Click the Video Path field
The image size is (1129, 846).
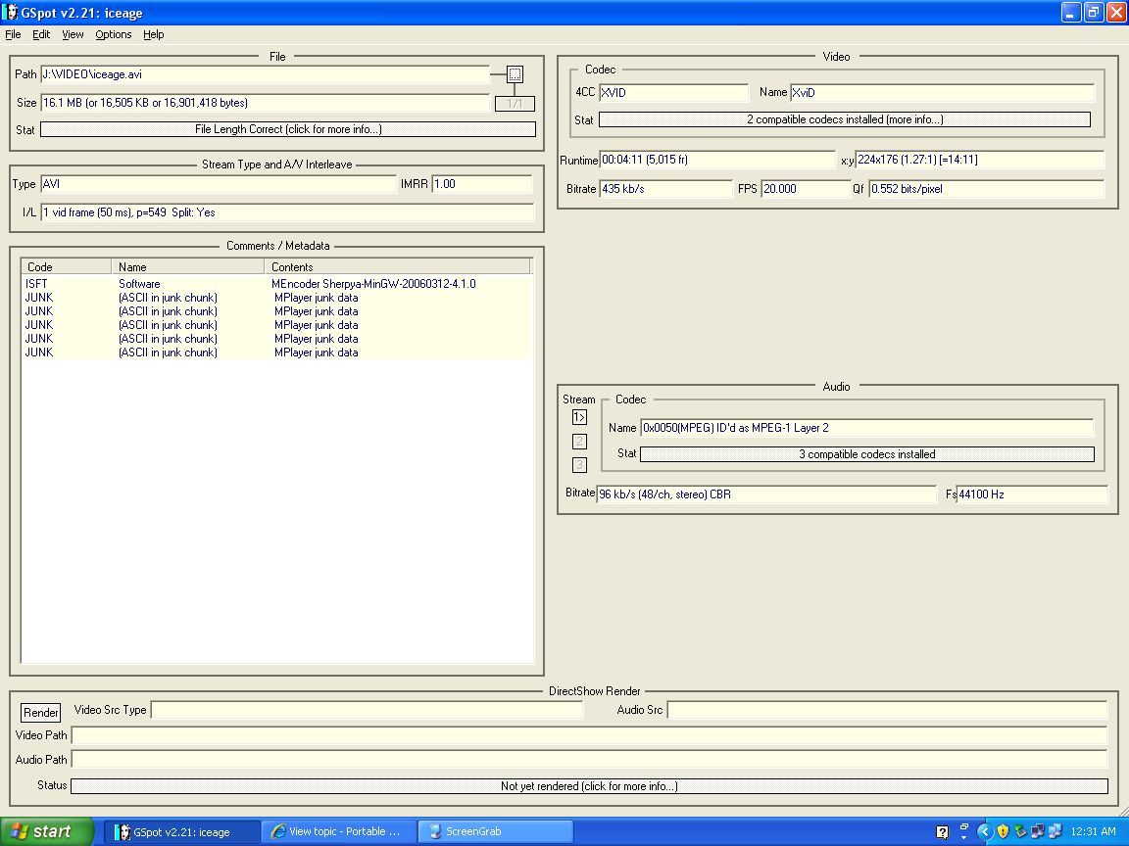pos(589,735)
